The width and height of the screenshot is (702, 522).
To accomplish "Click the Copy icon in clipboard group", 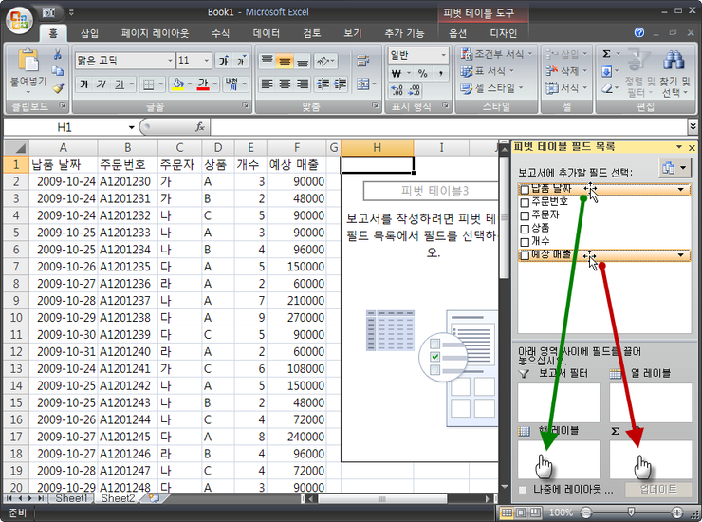I will pos(57,71).
